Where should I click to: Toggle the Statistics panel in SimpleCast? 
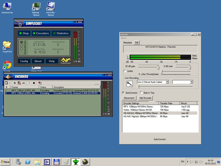coord(61,33)
